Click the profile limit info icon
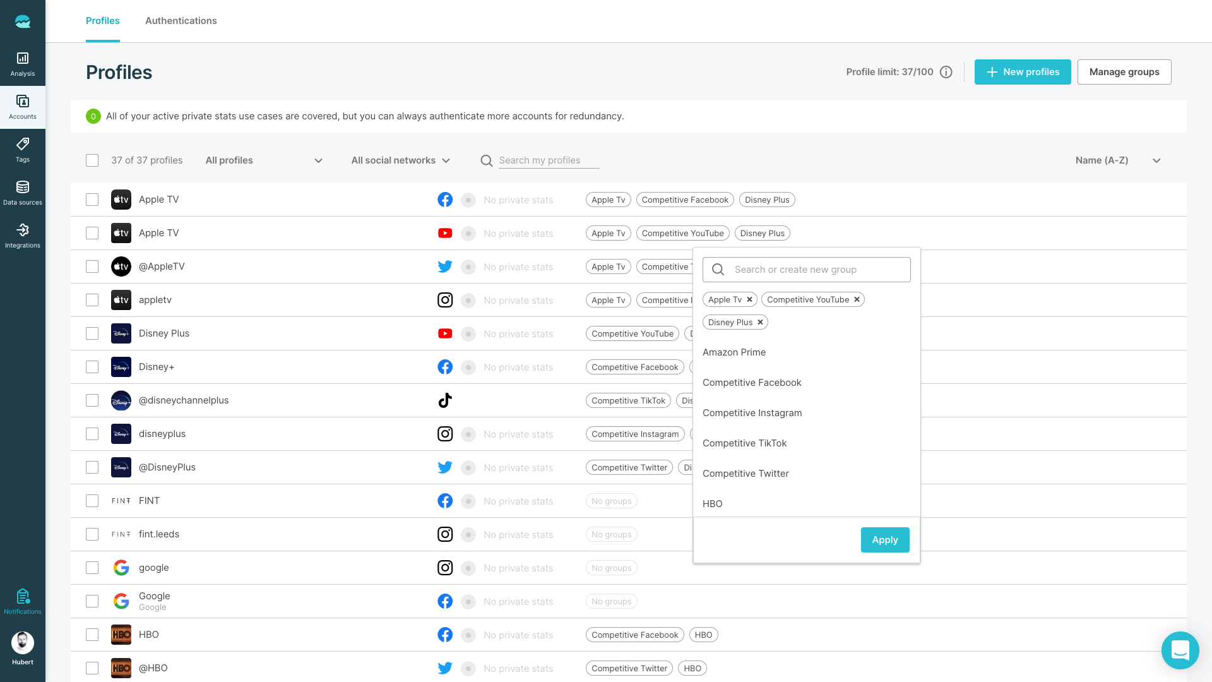The height and width of the screenshot is (682, 1212). click(946, 72)
